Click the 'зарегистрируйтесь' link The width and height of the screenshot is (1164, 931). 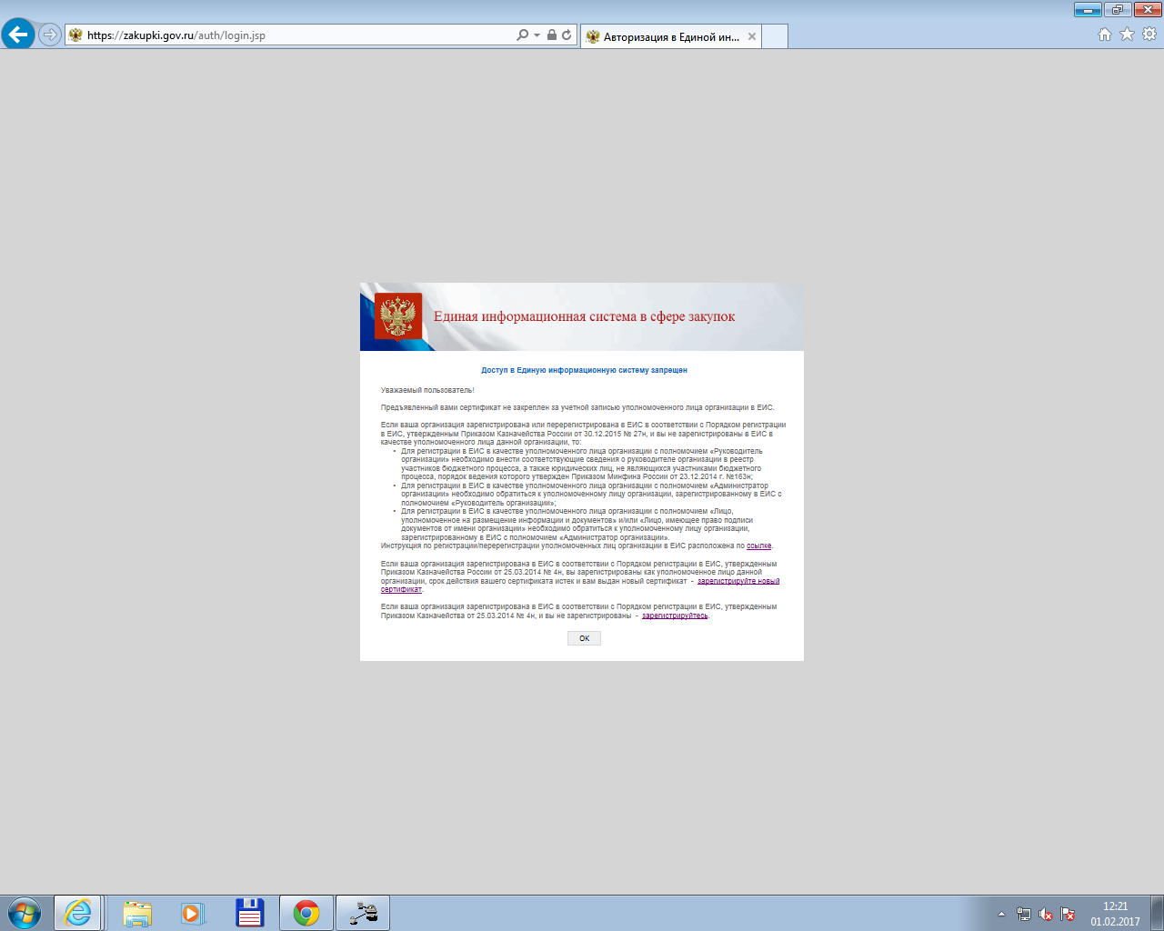coord(674,616)
